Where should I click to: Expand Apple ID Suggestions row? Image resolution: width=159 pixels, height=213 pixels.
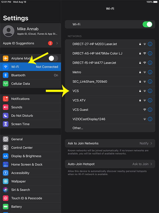(30, 43)
